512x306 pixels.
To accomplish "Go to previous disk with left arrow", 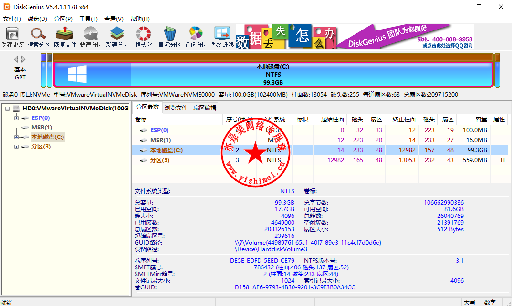I will pos(16,59).
